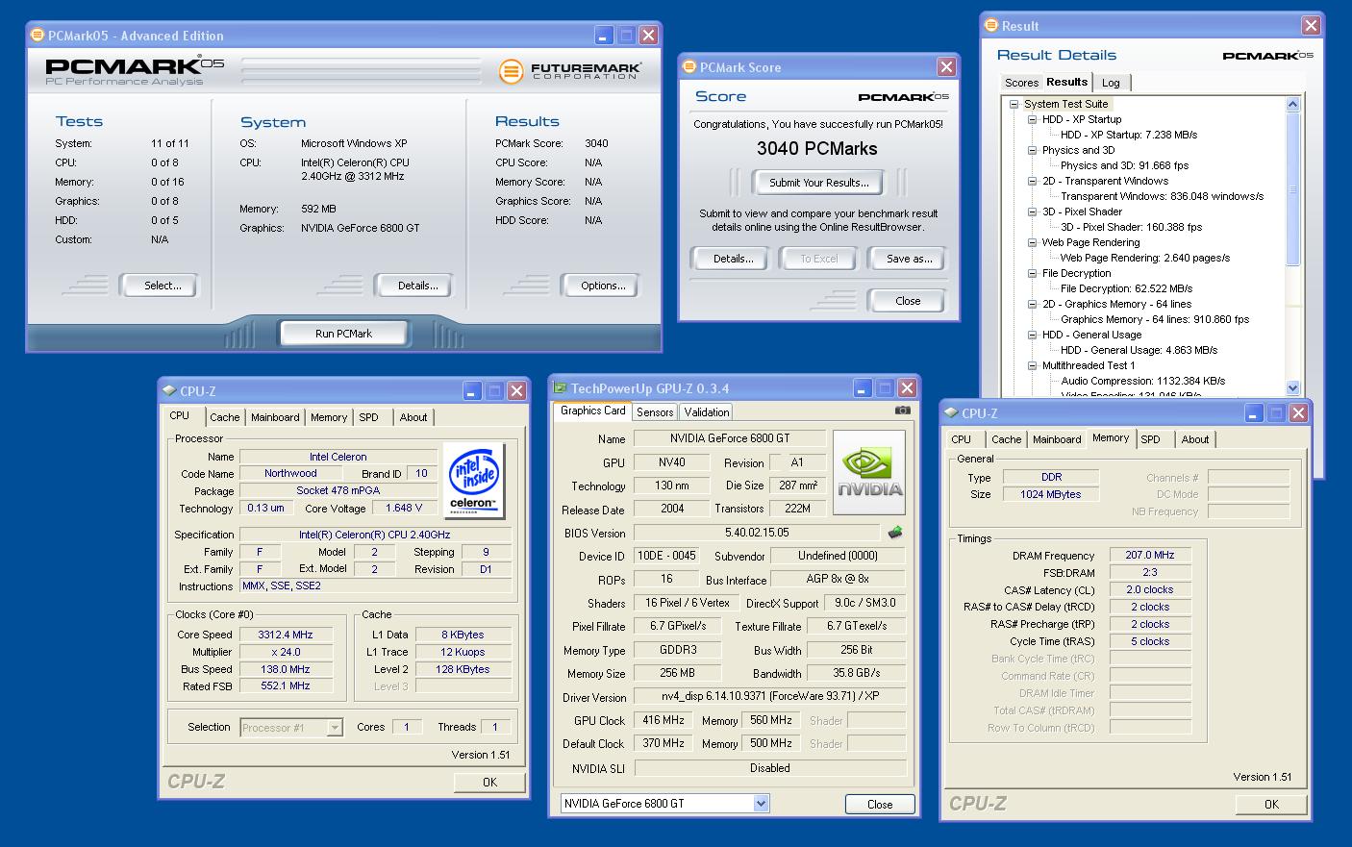This screenshot has height=847, width=1352.
Task: Switch to the Sensors tab in GPU-Z
Action: (655, 411)
